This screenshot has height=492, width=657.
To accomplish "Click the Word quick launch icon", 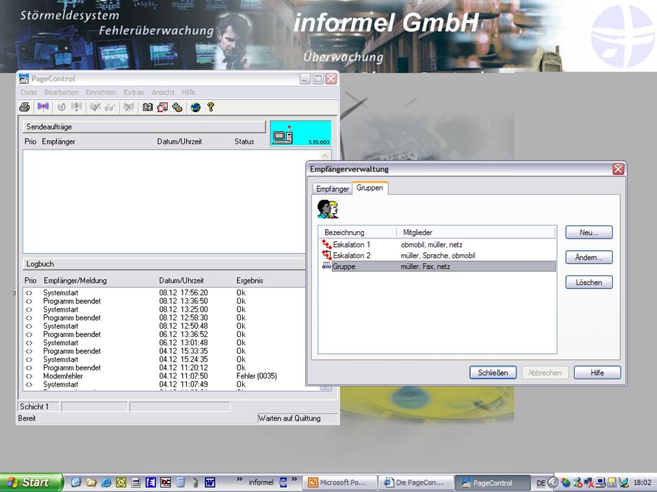I will coord(210,482).
